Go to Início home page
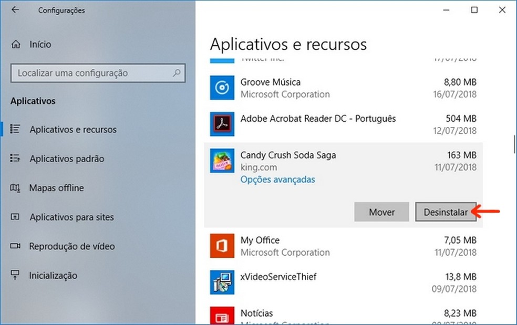The image size is (517, 325). (40, 44)
